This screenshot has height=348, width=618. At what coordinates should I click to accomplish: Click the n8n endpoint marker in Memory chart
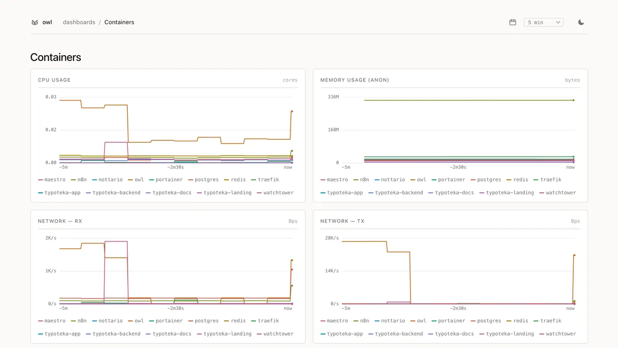click(573, 100)
